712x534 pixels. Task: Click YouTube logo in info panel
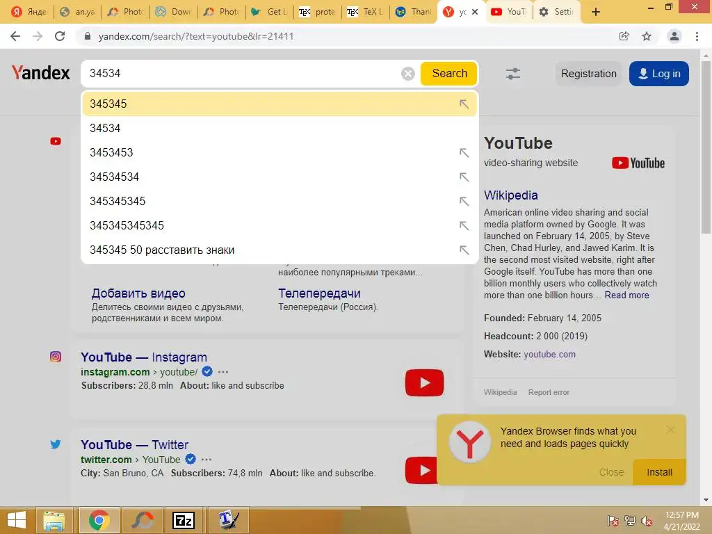(x=638, y=163)
